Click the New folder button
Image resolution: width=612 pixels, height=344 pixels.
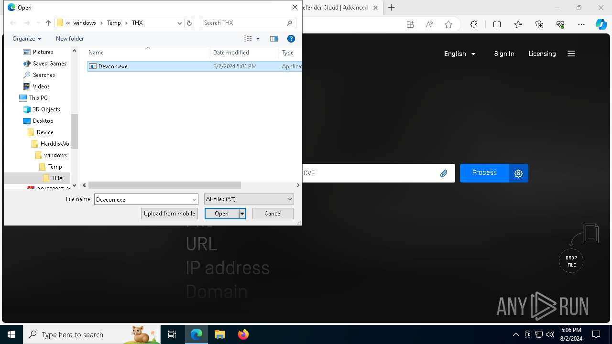pos(70,39)
